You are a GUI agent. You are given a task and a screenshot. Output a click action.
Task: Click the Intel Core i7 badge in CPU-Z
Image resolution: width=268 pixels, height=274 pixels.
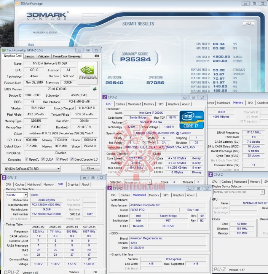191,120
